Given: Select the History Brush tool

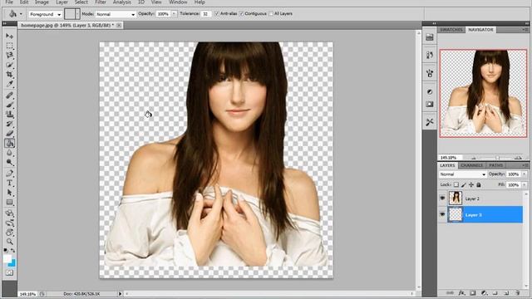Looking at the screenshot, I should [9, 124].
